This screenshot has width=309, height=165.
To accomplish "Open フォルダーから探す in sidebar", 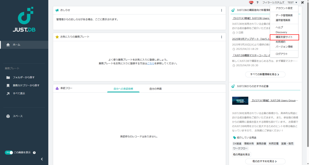I will pyautogui.click(x=24, y=77).
